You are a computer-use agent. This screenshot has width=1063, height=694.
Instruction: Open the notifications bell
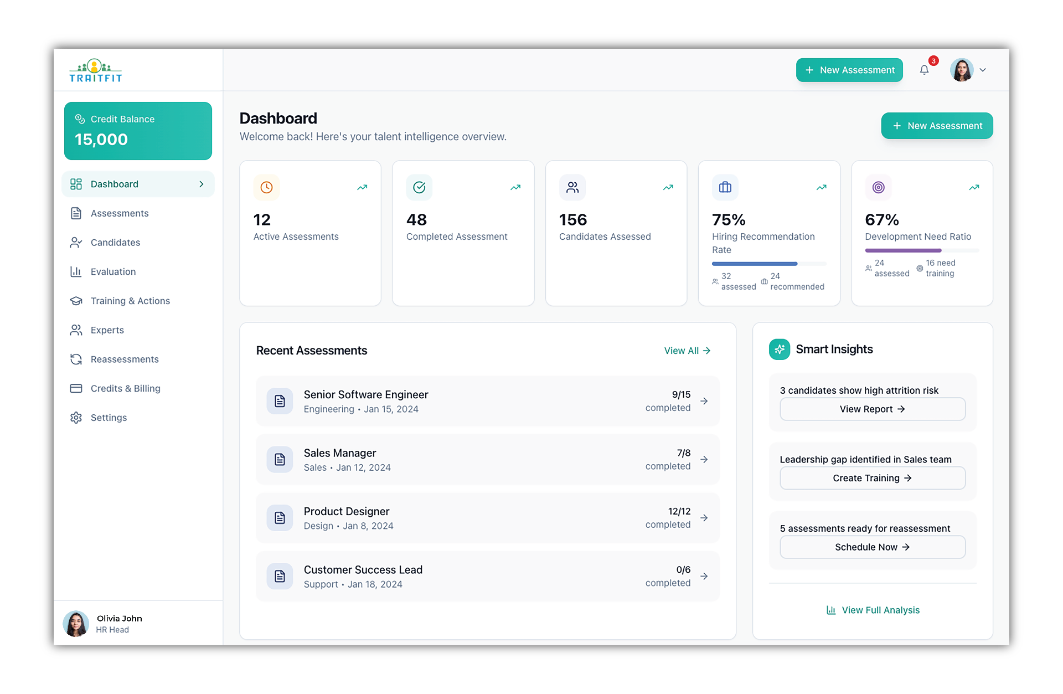pyautogui.click(x=924, y=70)
